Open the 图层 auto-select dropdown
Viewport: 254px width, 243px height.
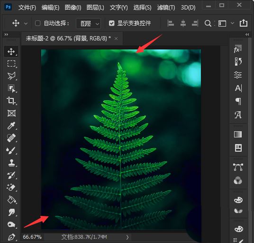pyautogui.click(x=89, y=24)
